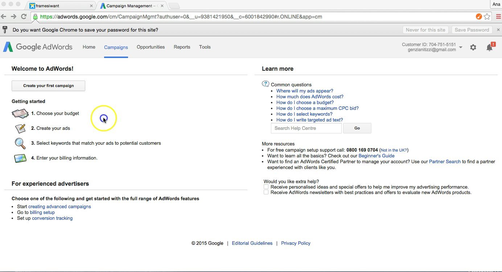Click the Create your first campaign button
Image resolution: width=502 pixels, height=272 pixels.
point(48,86)
